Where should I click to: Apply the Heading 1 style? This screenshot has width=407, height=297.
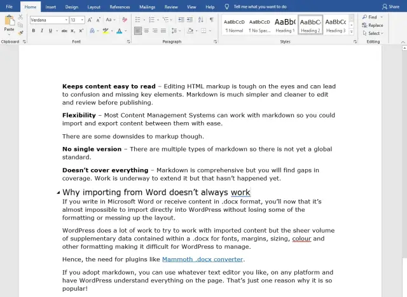(285, 25)
